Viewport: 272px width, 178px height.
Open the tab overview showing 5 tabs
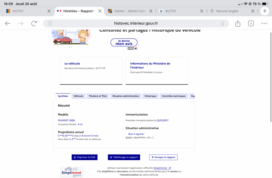[x=251, y=23]
